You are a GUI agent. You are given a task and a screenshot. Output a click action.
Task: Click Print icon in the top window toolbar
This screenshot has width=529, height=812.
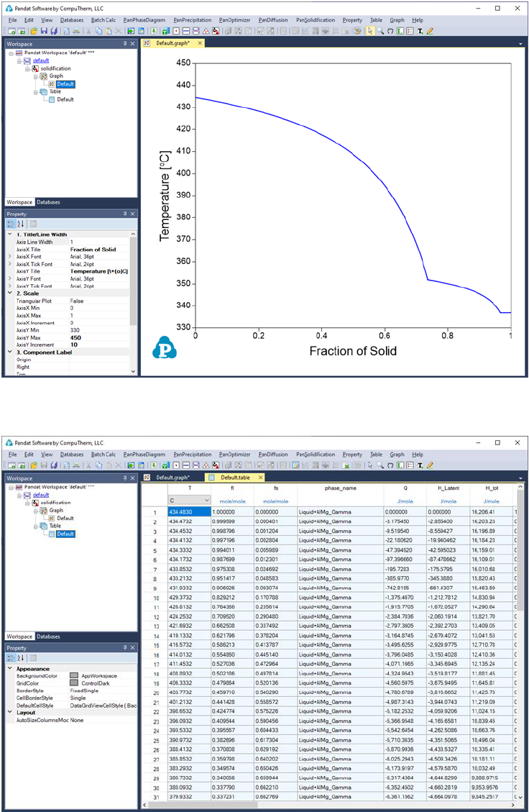(x=76, y=31)
